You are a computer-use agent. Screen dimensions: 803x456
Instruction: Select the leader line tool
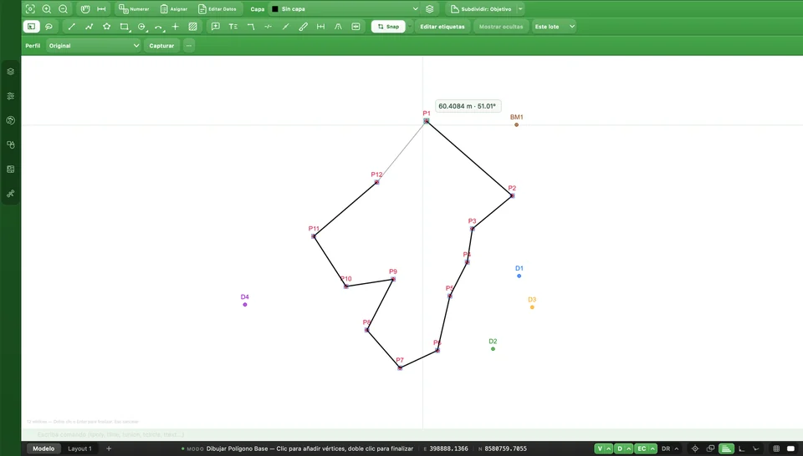pos(250,27)
